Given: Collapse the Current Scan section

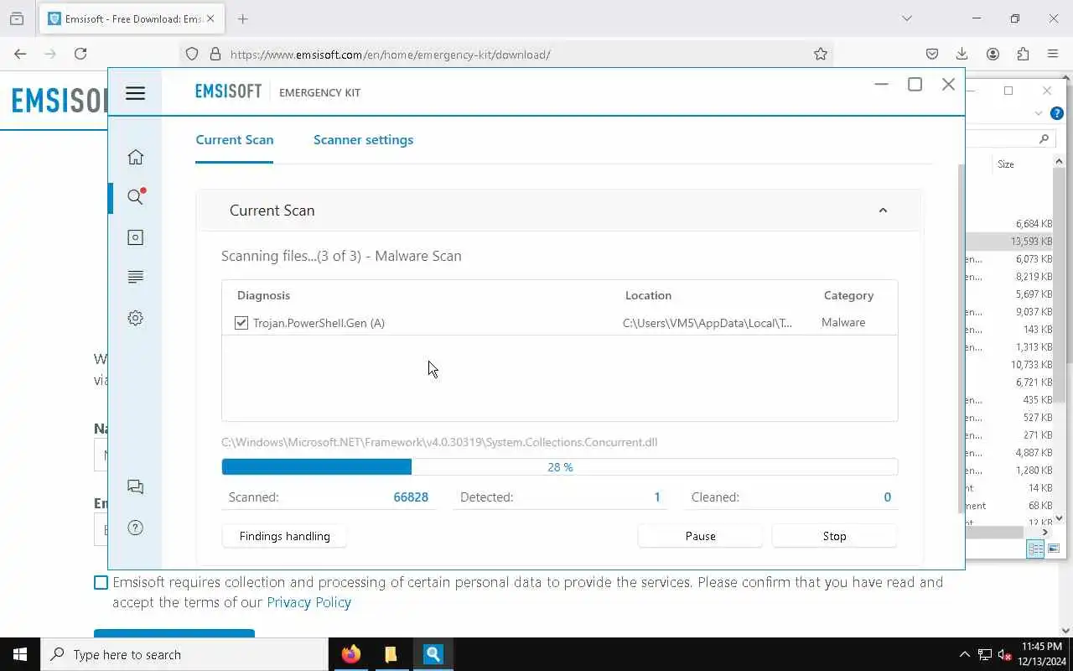Looking at the screenshot, I should pyautogui.click(x=883, y=211).
